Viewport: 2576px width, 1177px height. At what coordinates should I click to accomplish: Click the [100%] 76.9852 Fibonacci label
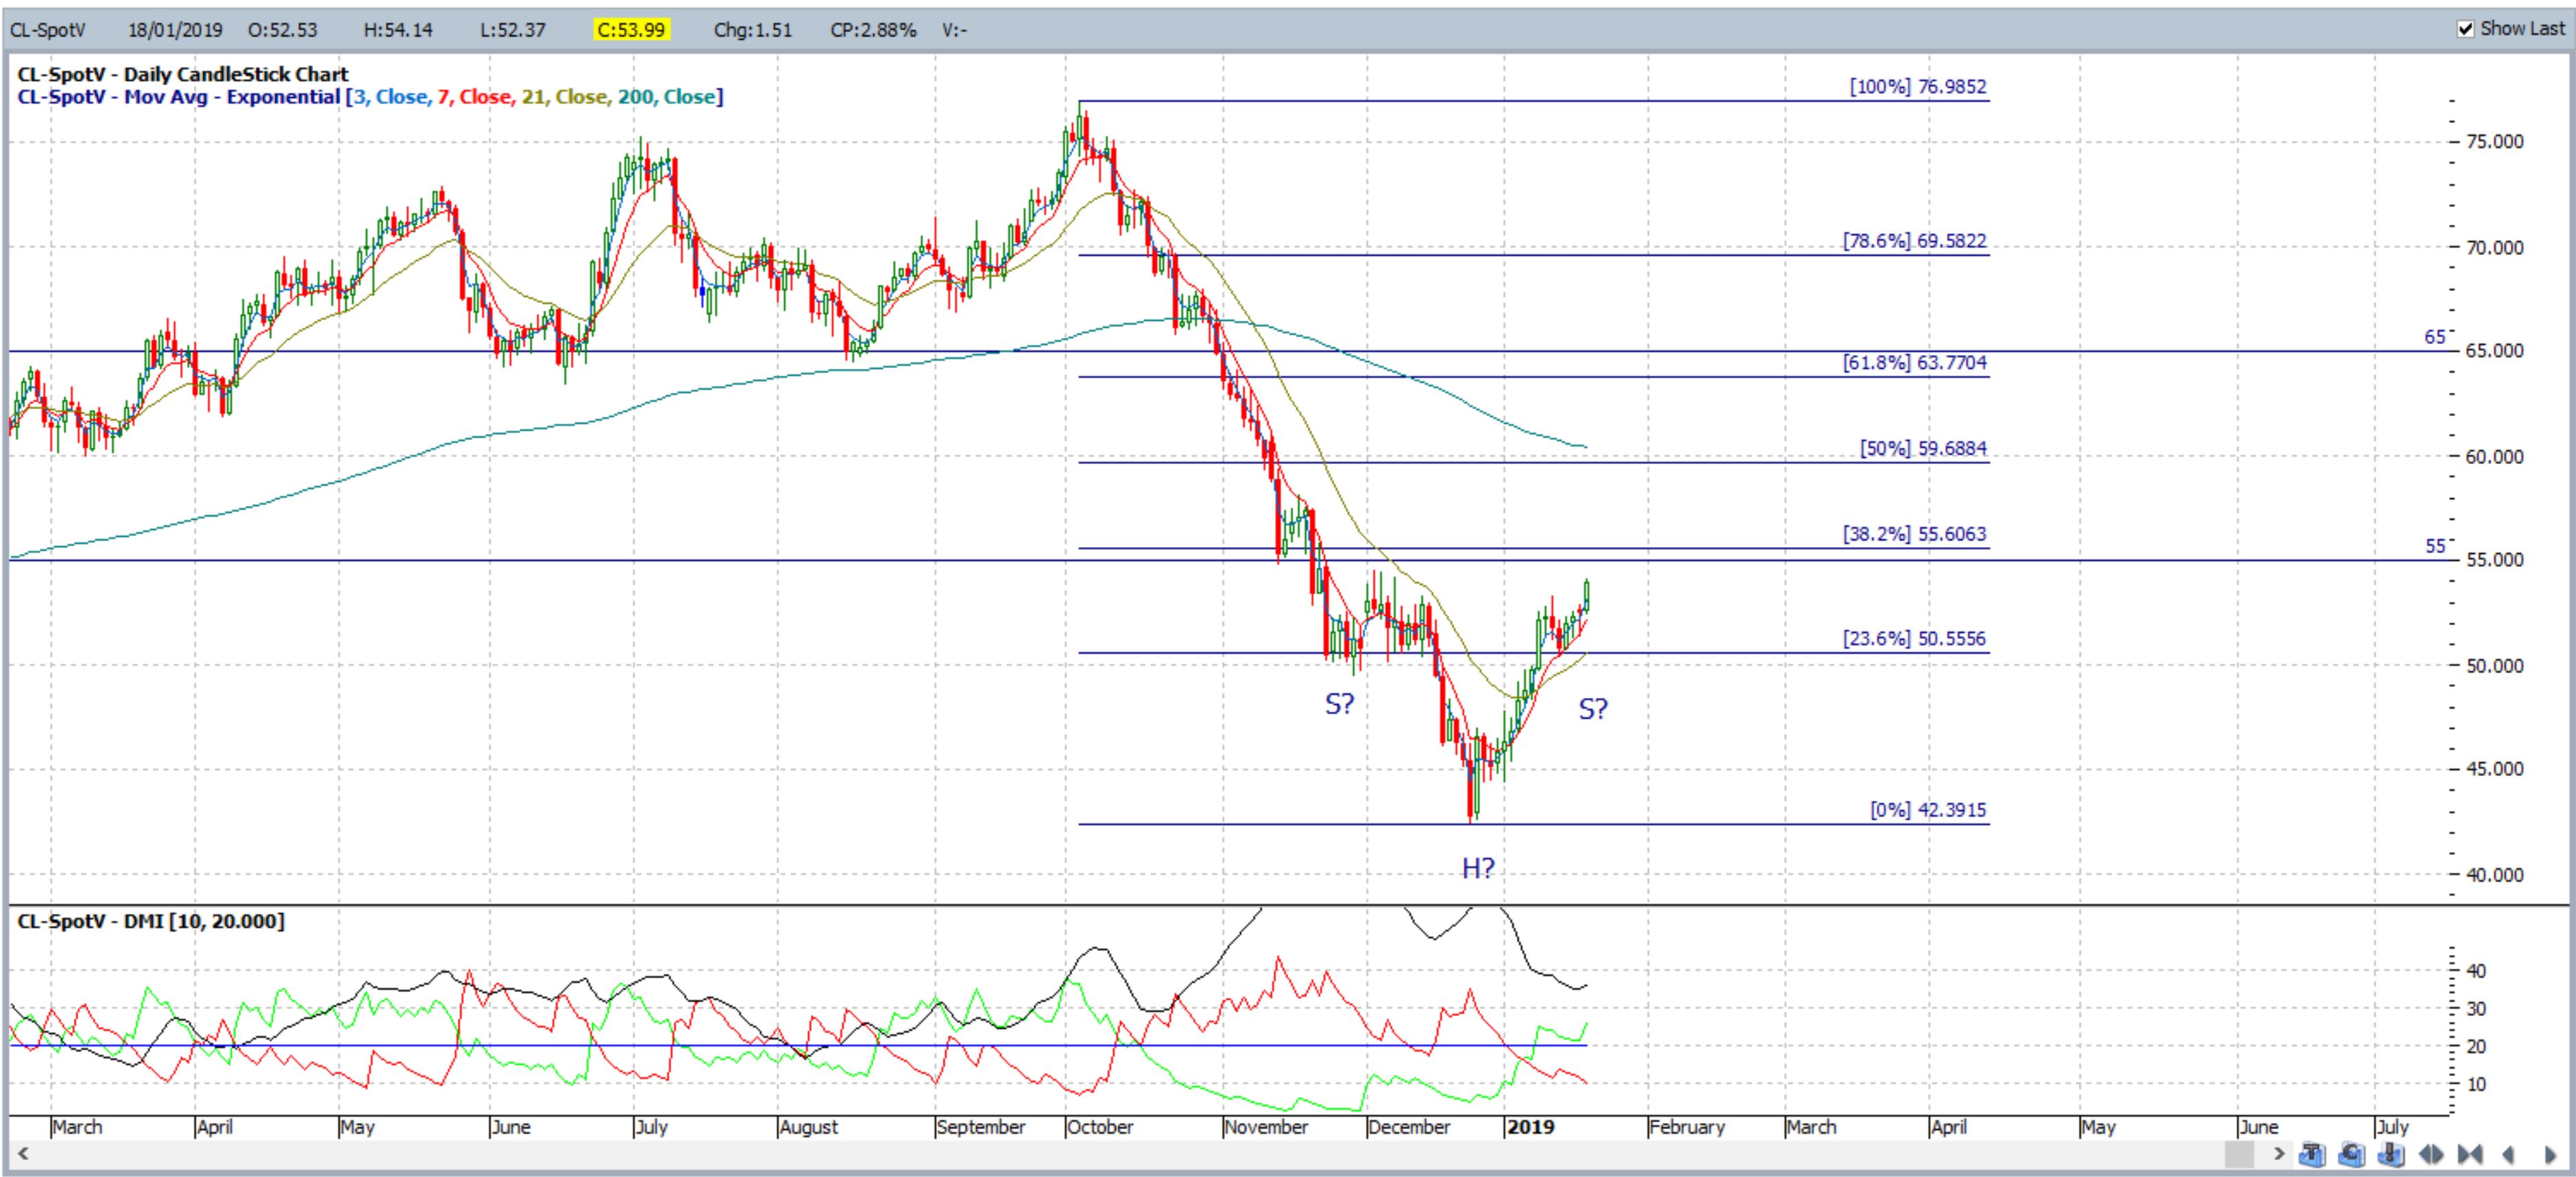(x=1918, y=87)
